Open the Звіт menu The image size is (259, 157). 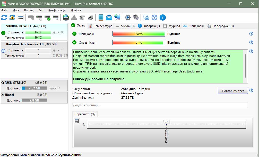tap(41, 10)
